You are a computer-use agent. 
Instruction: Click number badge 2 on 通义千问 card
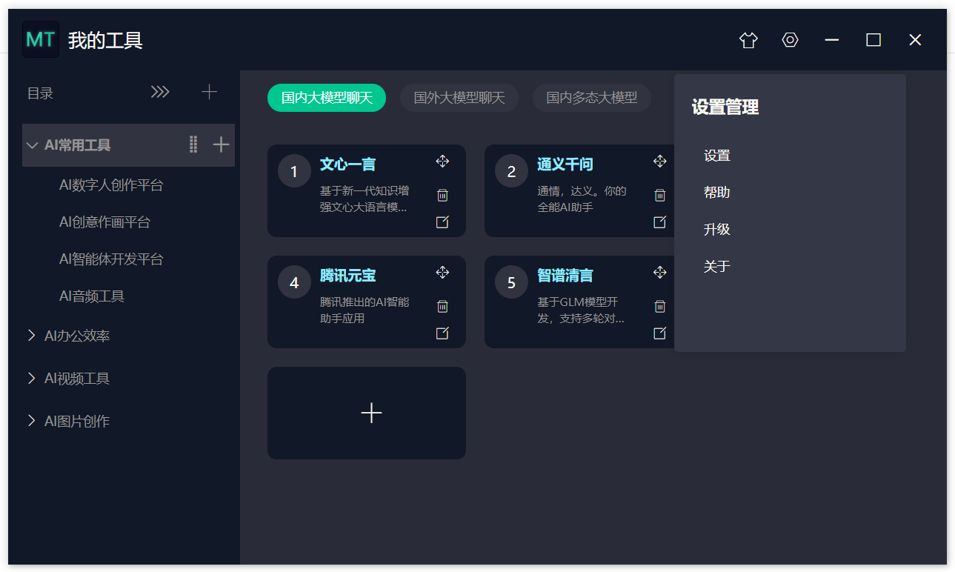(511, 171)
